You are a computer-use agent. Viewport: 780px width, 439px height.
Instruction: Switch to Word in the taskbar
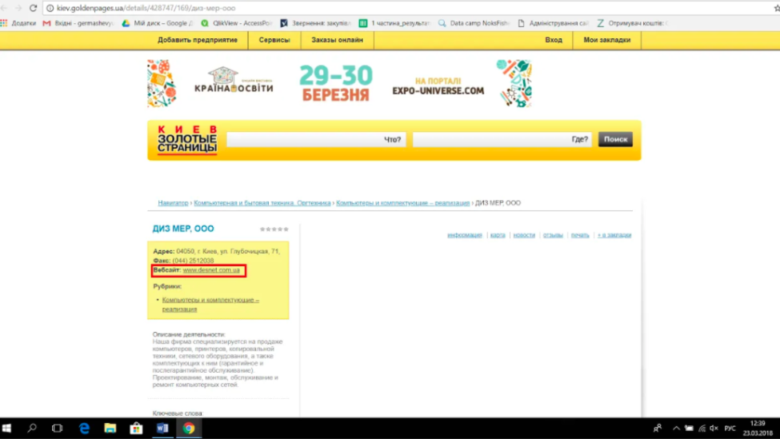pyautogui.click(x=162, y=429)
